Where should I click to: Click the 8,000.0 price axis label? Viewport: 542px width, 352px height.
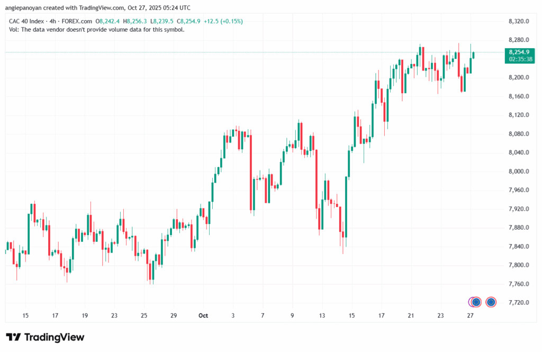tap(519, 172)
